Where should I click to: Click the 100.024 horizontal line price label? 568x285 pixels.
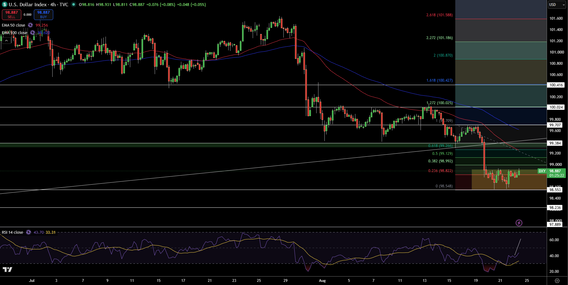(x=556, y=107)
